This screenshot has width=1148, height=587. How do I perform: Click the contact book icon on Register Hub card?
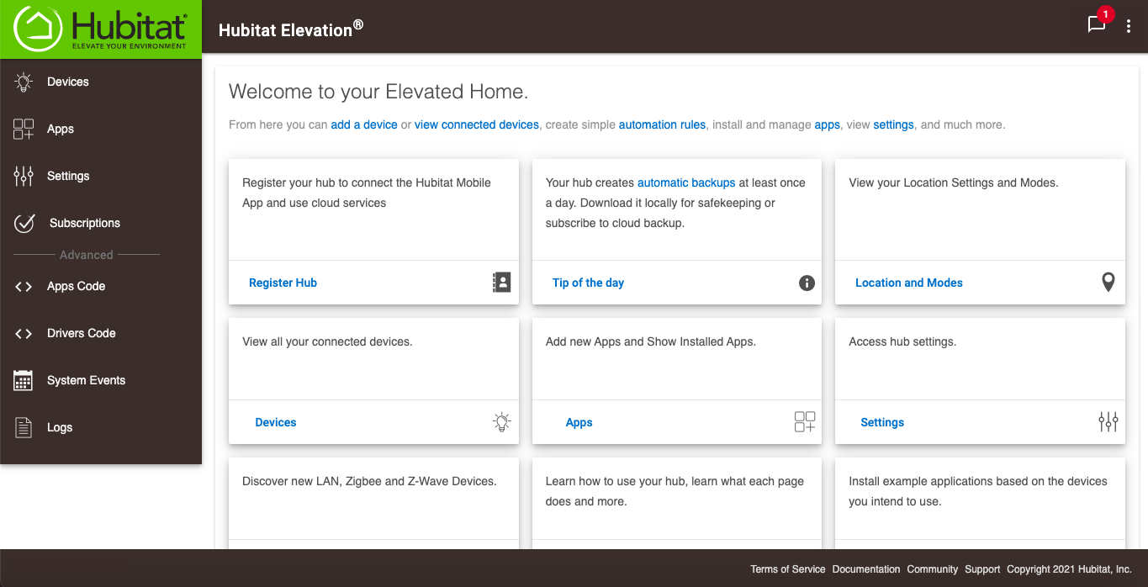pos(501,283)
